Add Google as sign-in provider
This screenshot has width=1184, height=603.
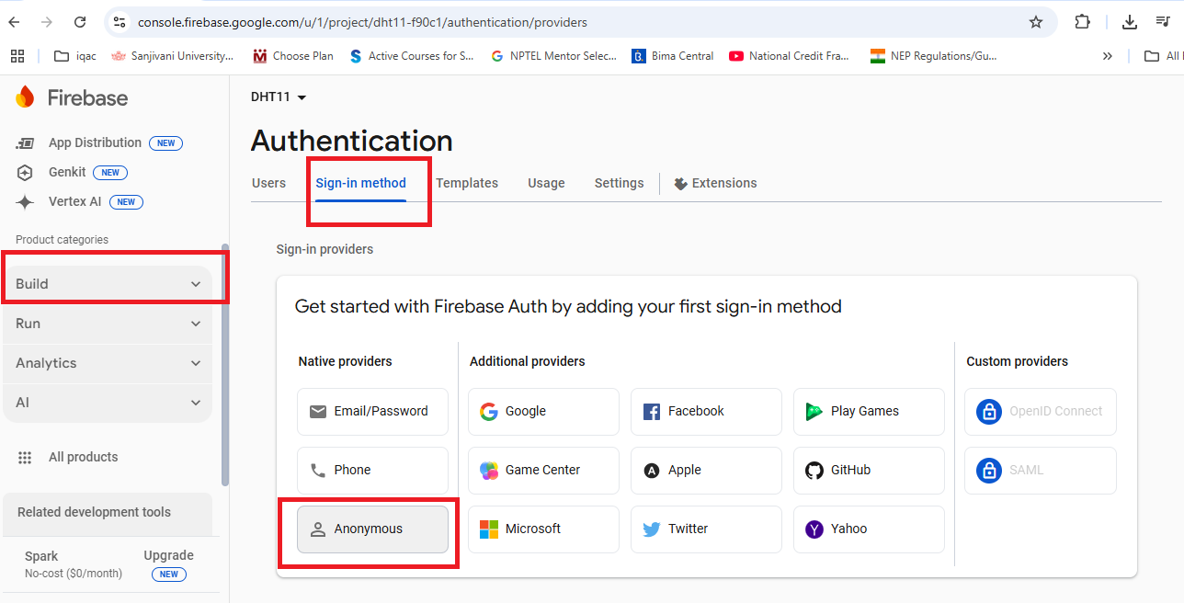point(543,412)
